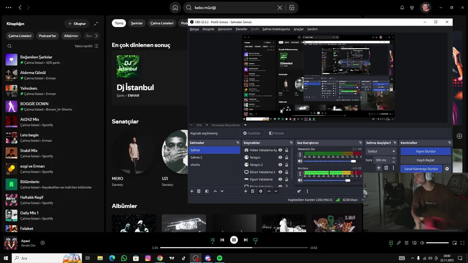The height and width of the screenshot is (263, 468).
Task: Filter library by Çalma Listeleri
Action: click(x=20, y=36)
